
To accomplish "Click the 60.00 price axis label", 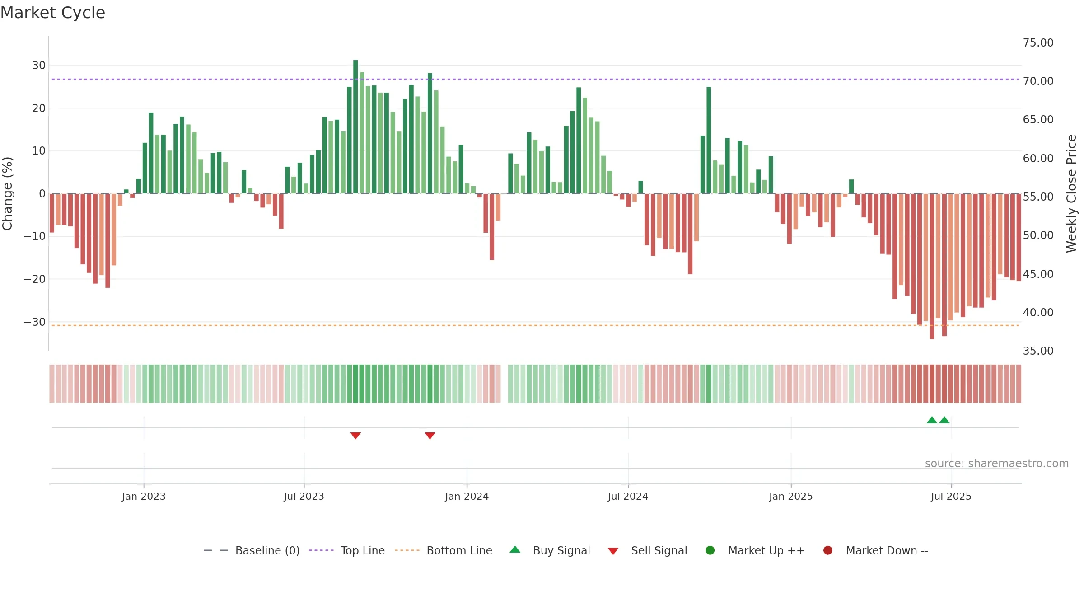I will tap(1038, 158).
